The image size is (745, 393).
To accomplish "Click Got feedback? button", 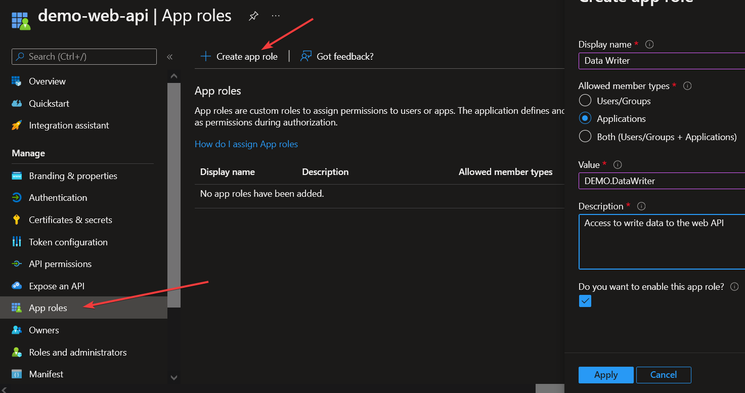I will click(x=337, y=56).
